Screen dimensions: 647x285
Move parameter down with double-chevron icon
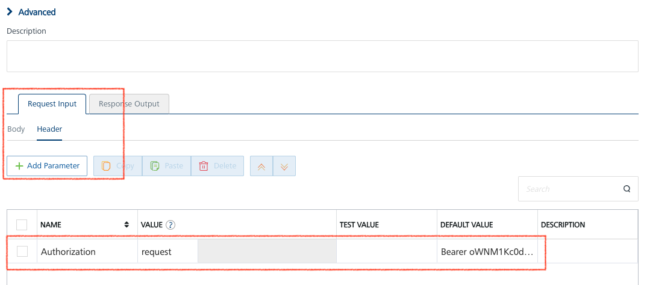[284, 166]
